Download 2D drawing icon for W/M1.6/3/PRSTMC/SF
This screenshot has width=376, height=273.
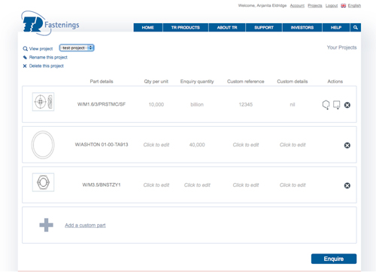point(336,105)
